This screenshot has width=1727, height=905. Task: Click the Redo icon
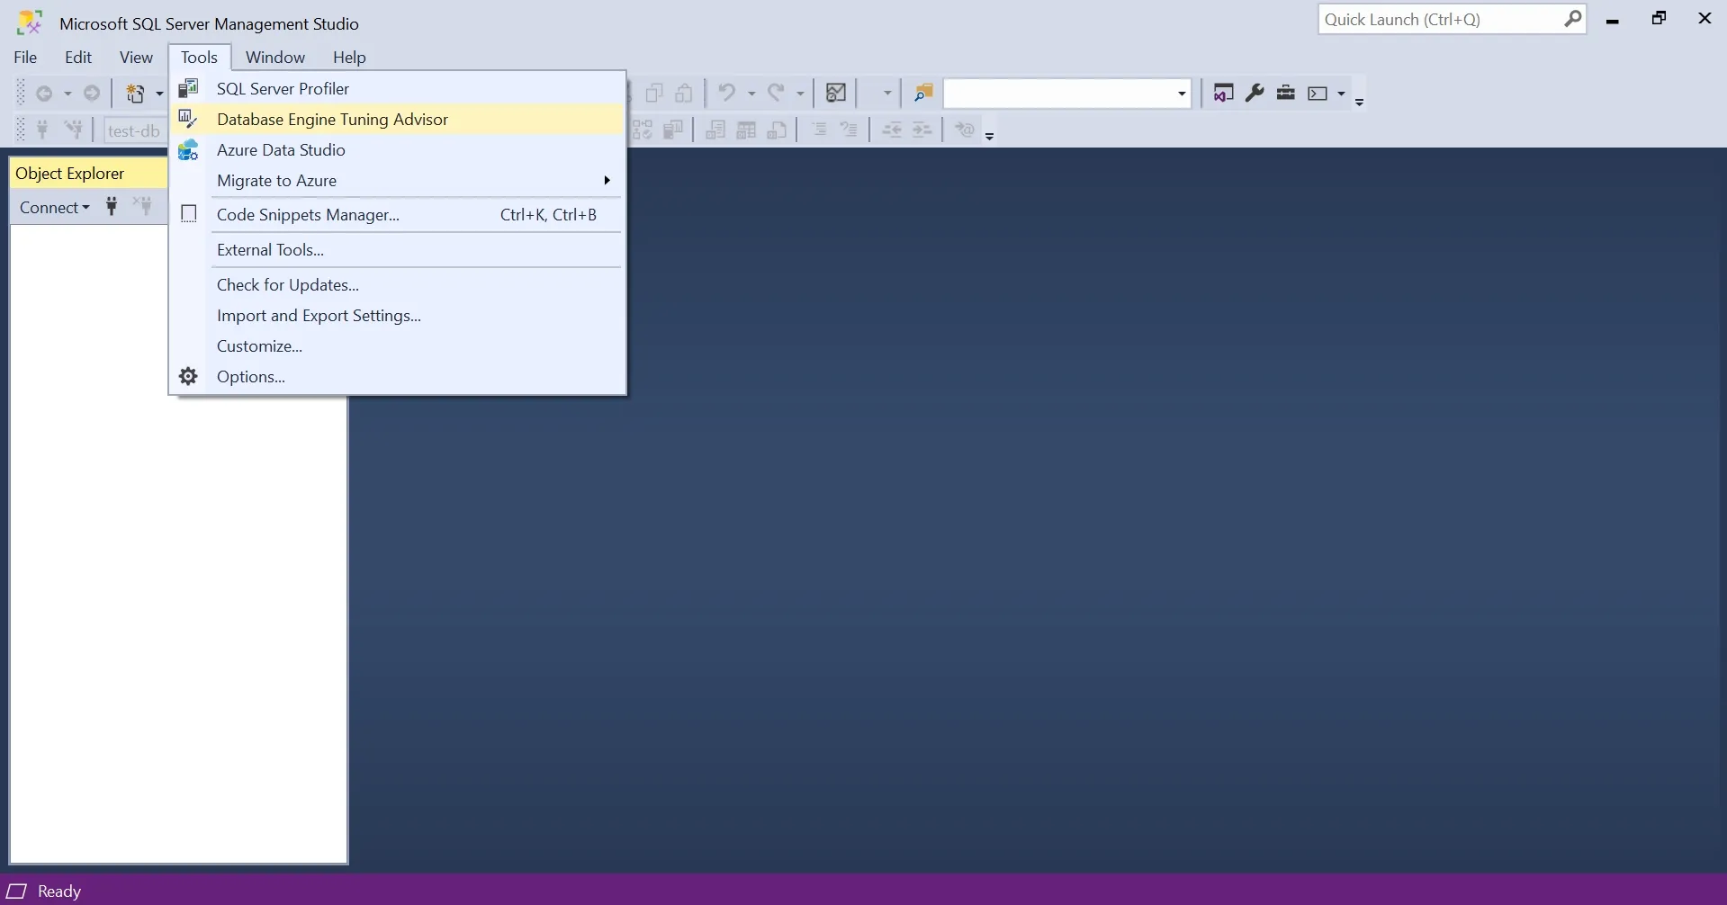776,93
